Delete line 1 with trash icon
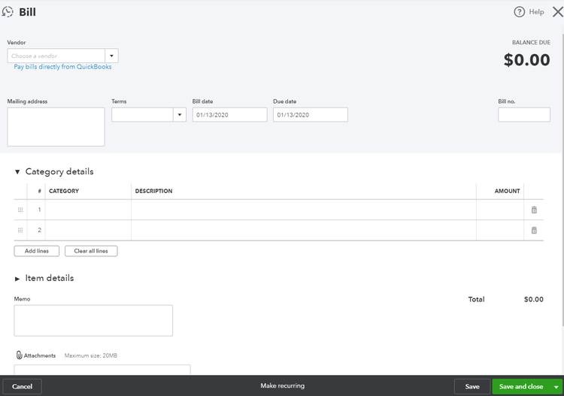The image size is (564, 396). coord(534,210)
